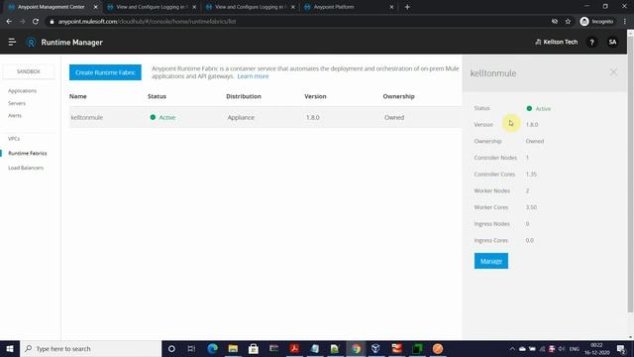Open Applications in the sidebar
634x357 pixels.
tap(22, 90)
